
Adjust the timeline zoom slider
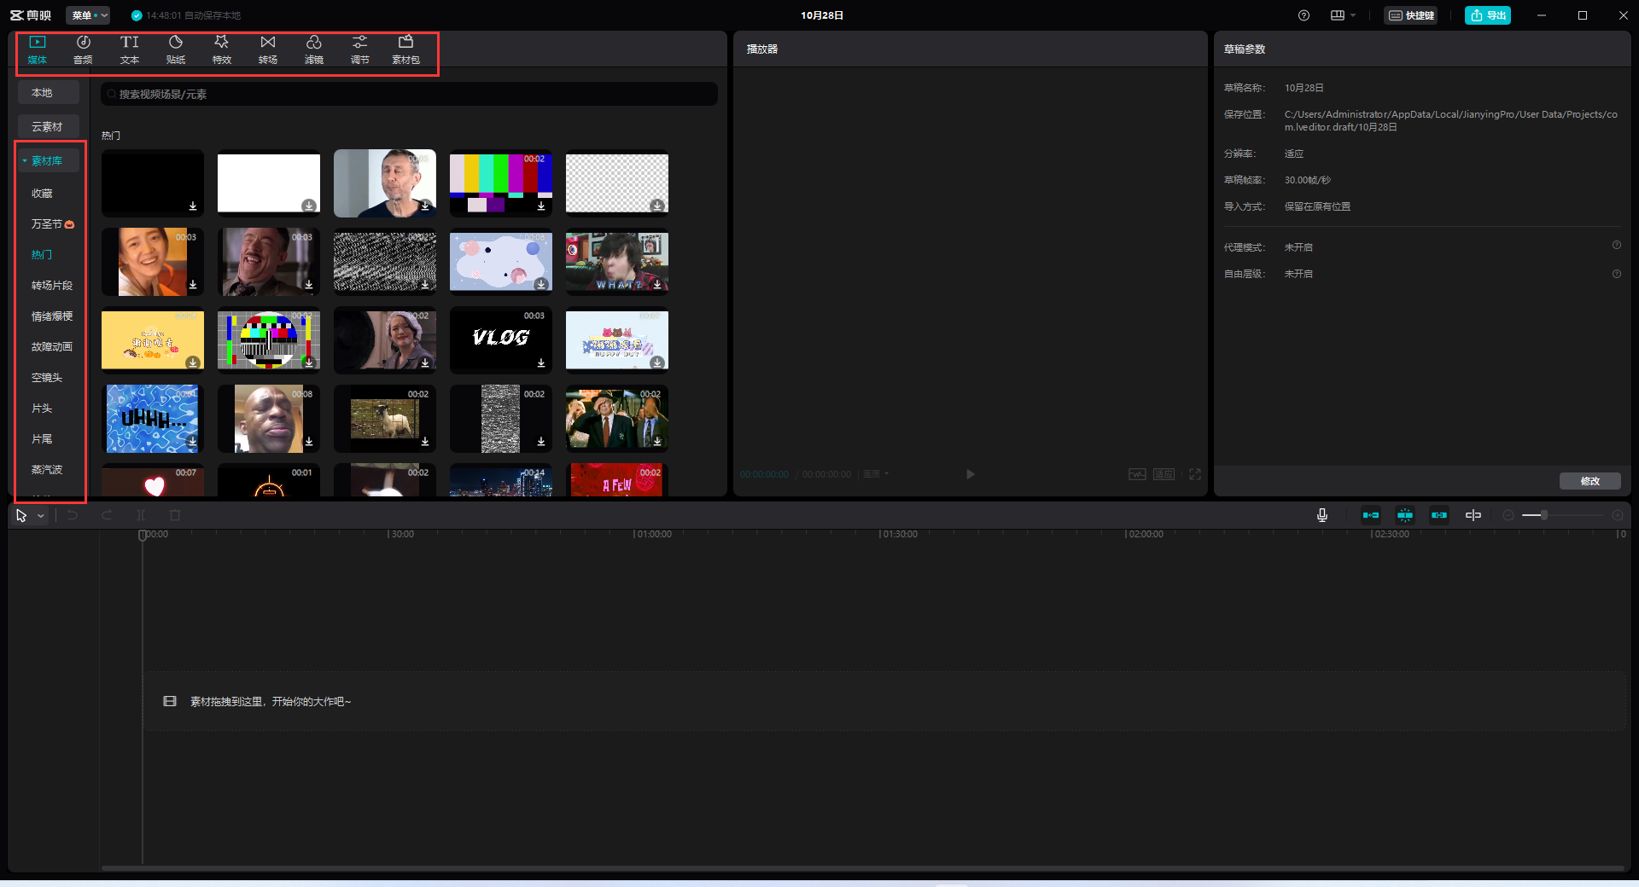click(x=1543, y=515)
